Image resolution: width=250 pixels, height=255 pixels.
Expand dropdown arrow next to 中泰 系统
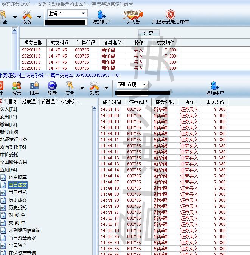pyautogui.click(x=107, y=88)
